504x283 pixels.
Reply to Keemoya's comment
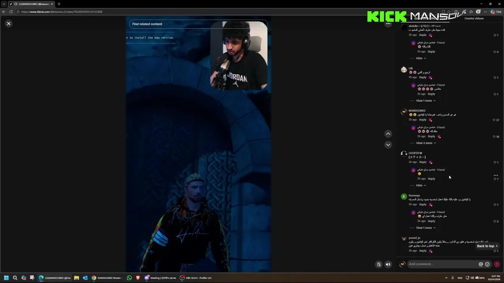coord(422,204)
